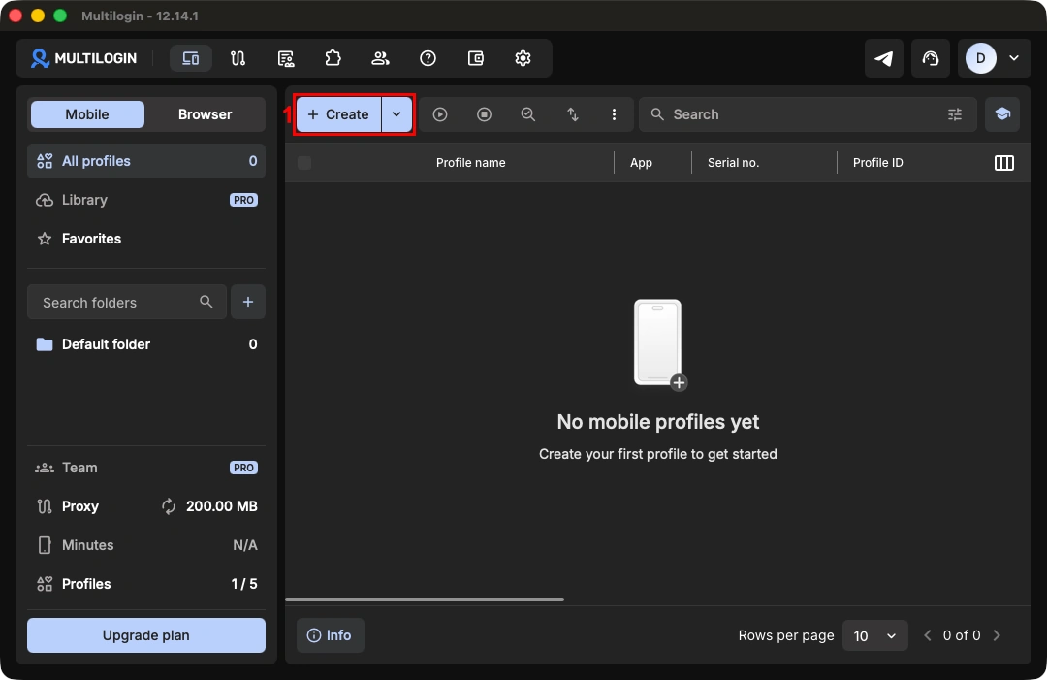This screenshot has height=680, width=1047.
Task: Open the support headset icon
Action: (930, 58)
